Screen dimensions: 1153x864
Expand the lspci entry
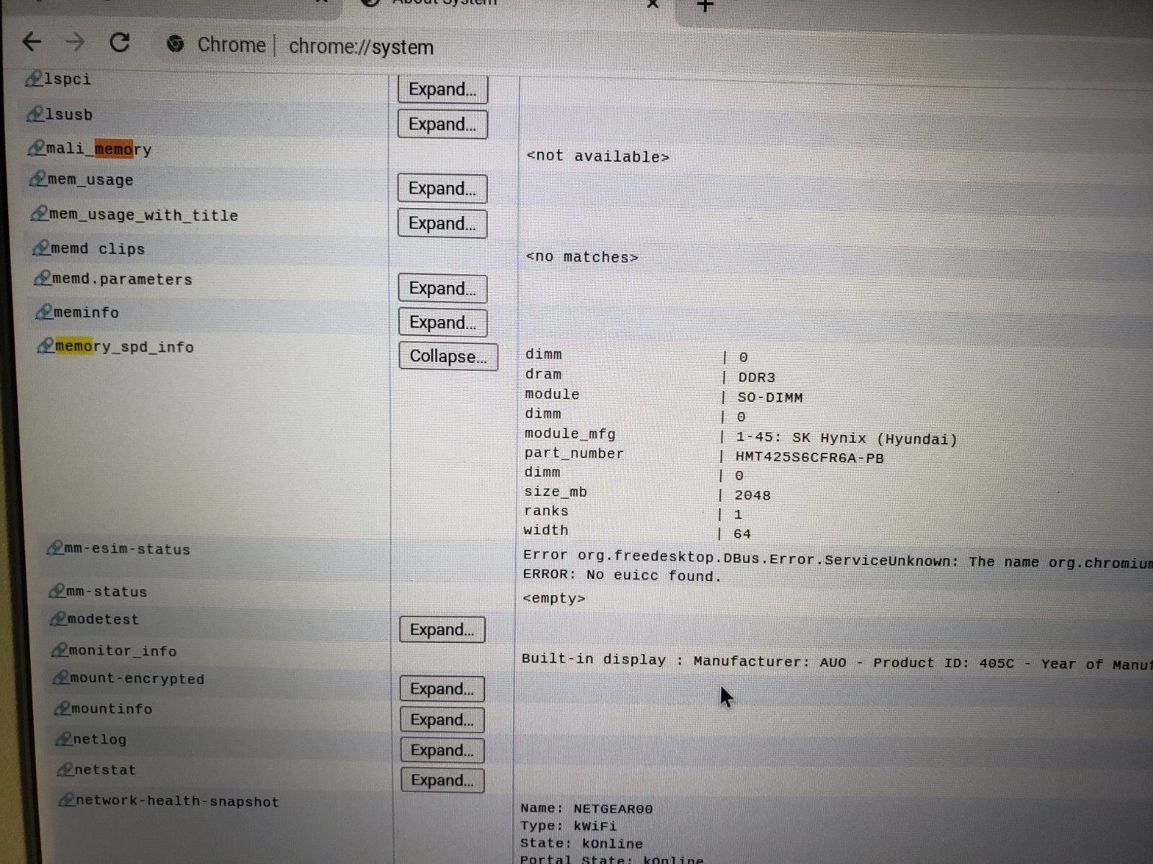tap(442, 89)
